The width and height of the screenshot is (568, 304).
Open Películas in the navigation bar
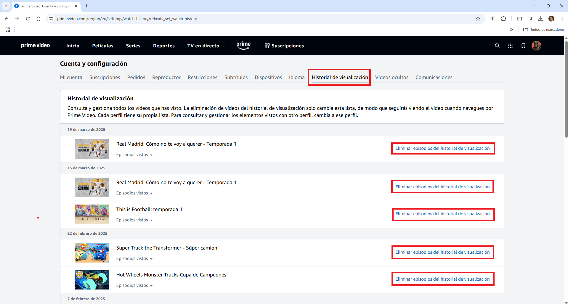tap(103, 46)
